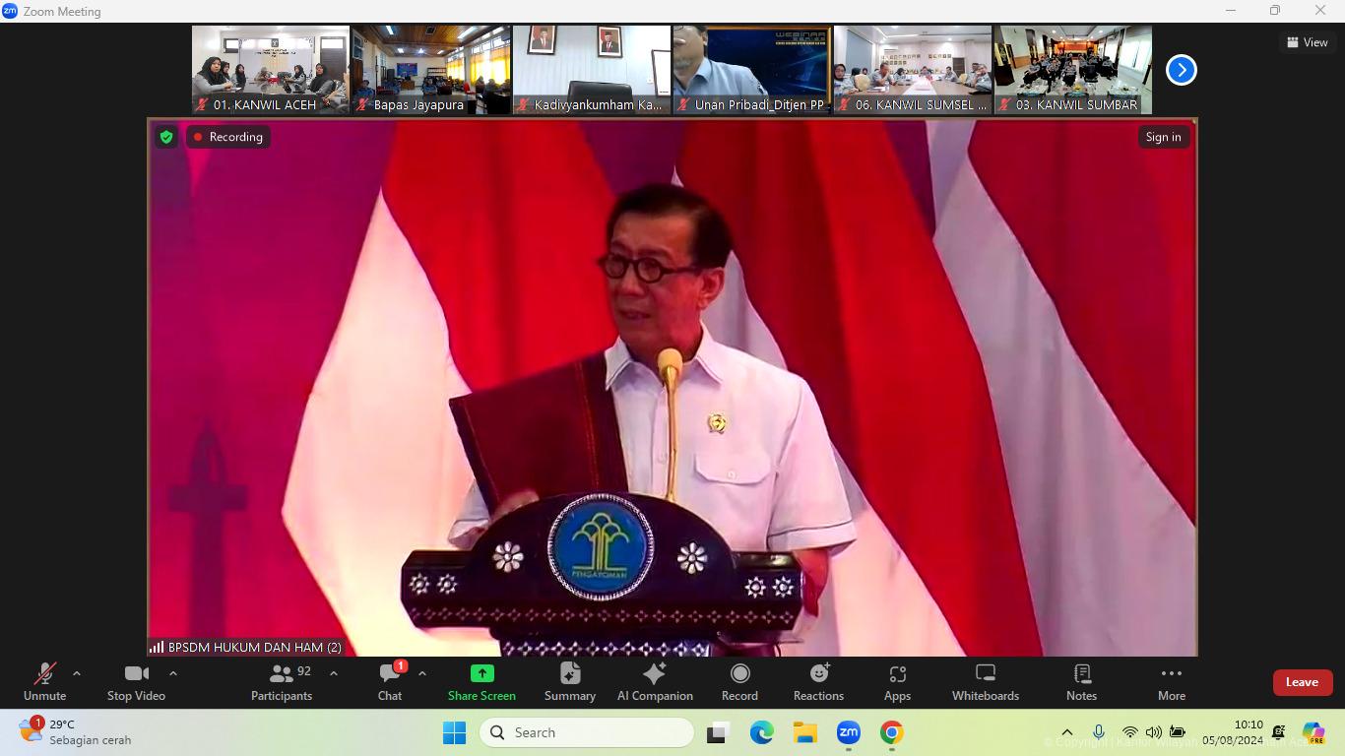Click Sign in on the video
The image size is (1345, 756).
coord(1163,137)
